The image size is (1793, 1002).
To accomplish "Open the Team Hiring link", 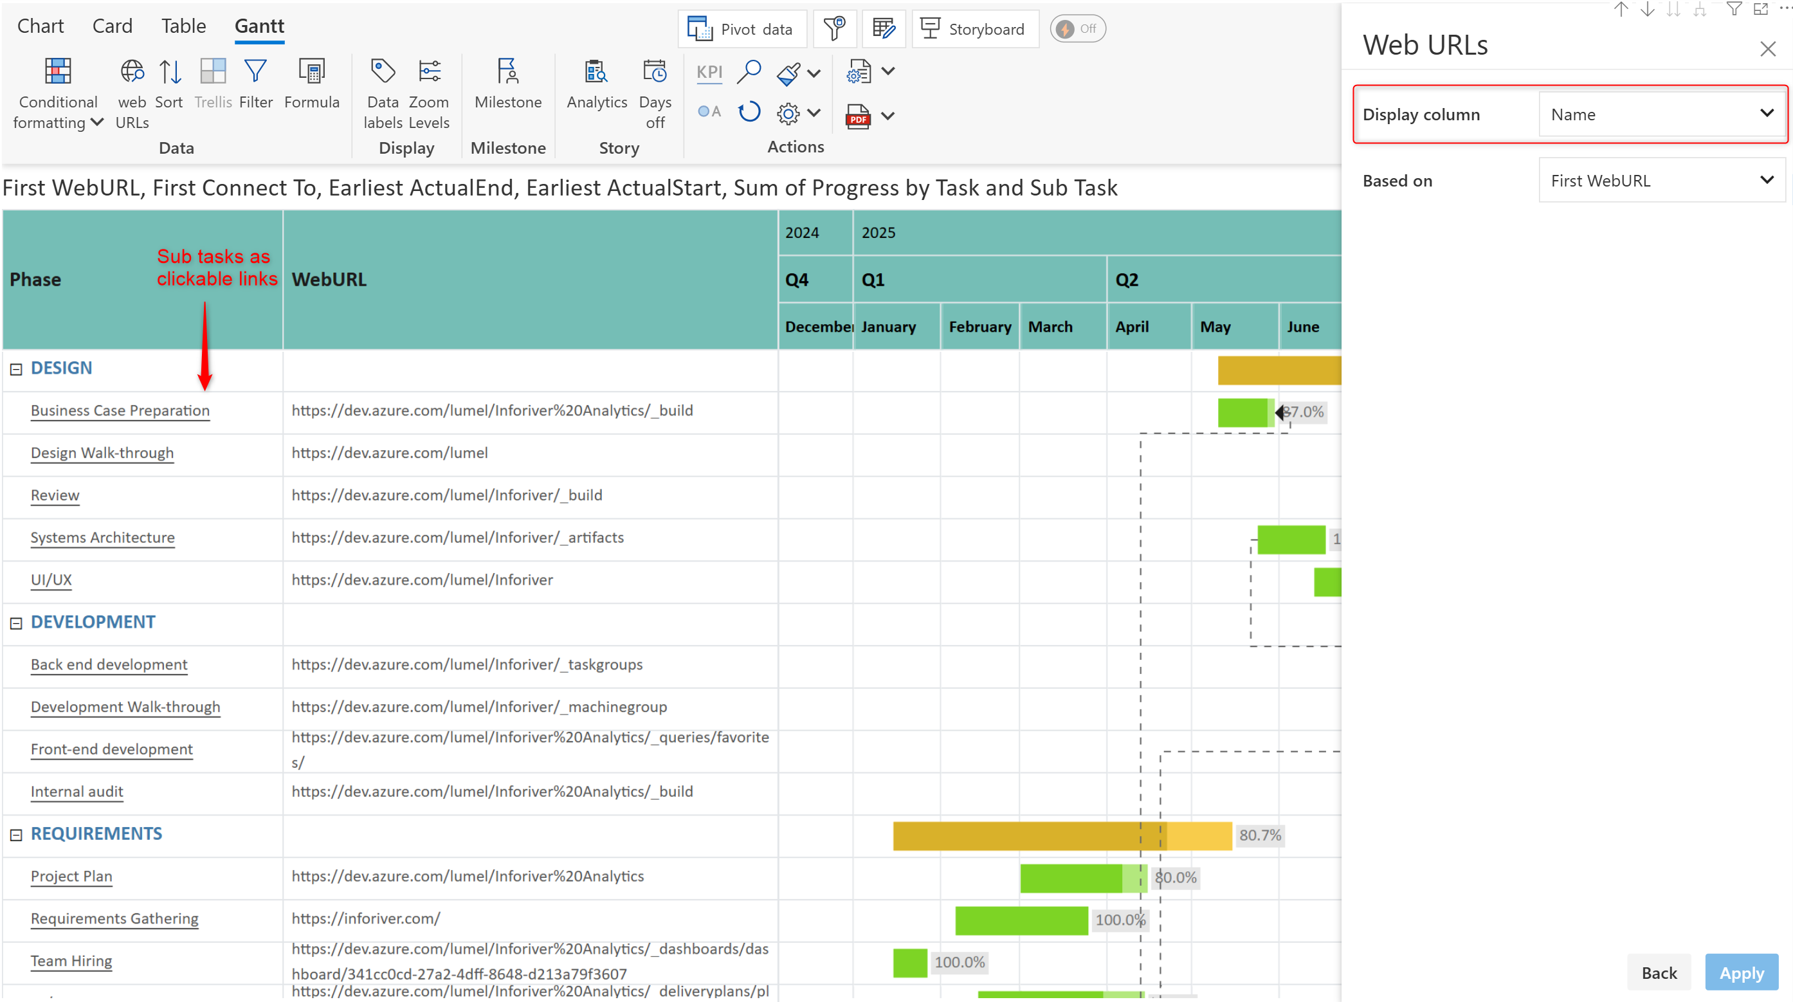I will pyautogui.click(x=71, y=961).
